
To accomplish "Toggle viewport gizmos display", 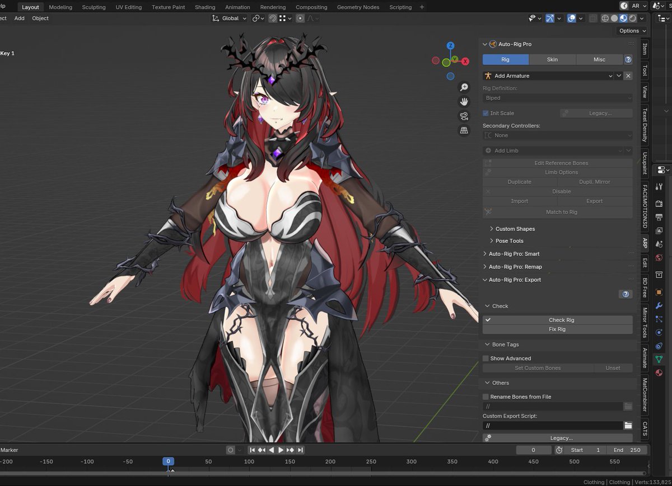I will point(550,18).
